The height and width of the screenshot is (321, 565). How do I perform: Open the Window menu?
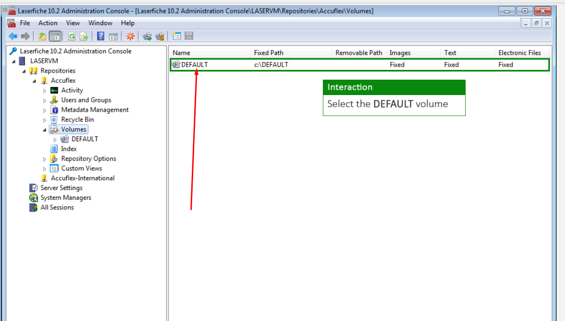coord(100,23)
